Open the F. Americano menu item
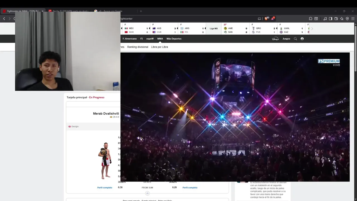 tap(130, 39)
